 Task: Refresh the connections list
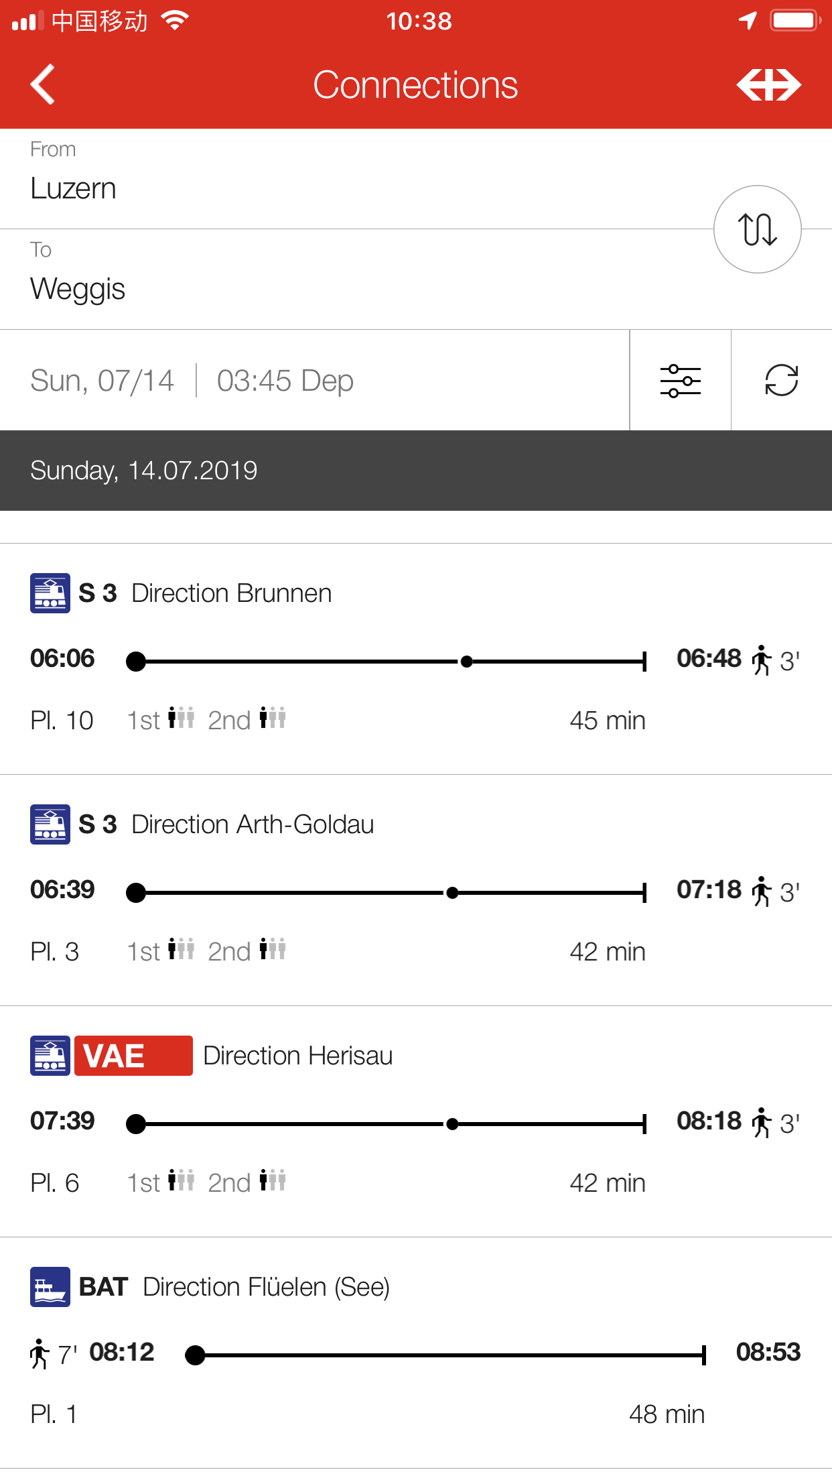point(781,381)
